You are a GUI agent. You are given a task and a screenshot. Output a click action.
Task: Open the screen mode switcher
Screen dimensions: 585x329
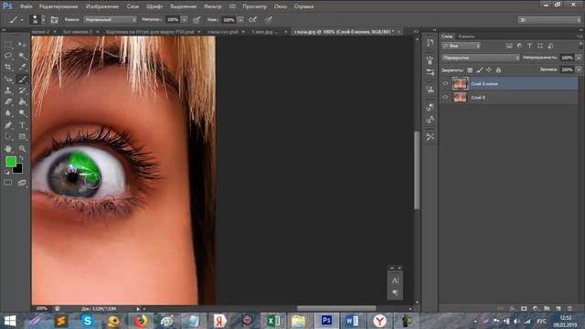coord(22,183)
